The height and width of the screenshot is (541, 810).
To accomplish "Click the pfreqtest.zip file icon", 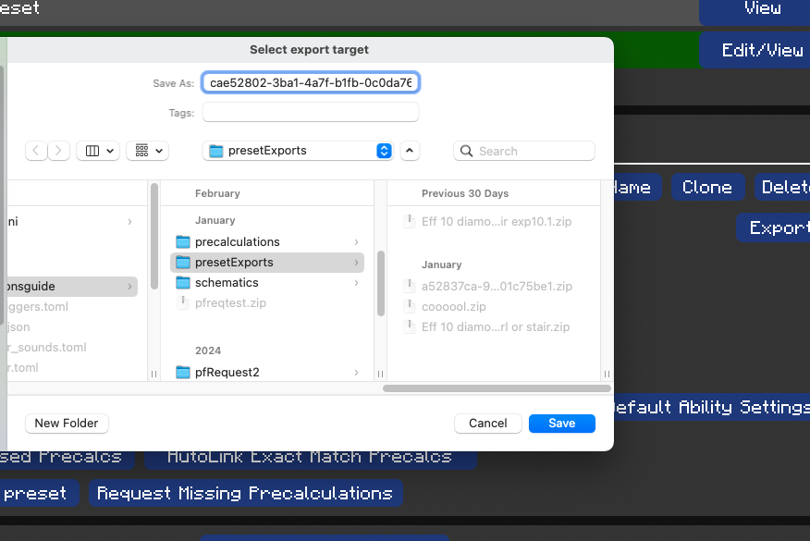I will point(181,302).
